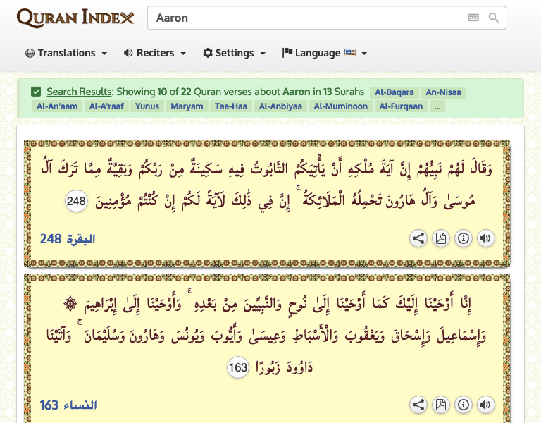Filter results by An-Nisaa surah
This screenshot has height=423, width=541.
443,92
